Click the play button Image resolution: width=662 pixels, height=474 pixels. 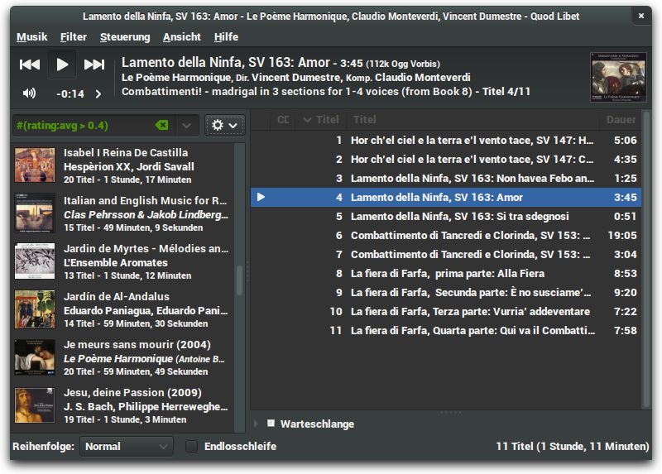click(62, 65)
